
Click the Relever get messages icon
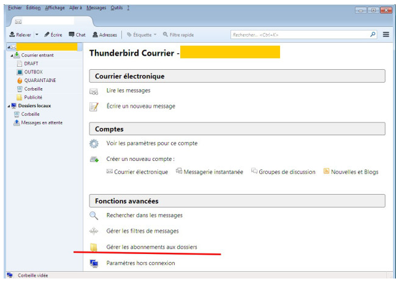click(12, 35)
